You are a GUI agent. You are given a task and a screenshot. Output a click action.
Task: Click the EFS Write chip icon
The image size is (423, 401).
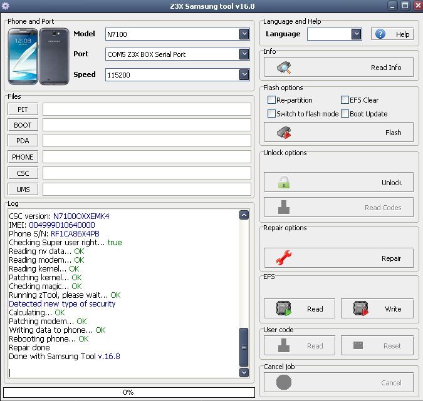(360, 308)
